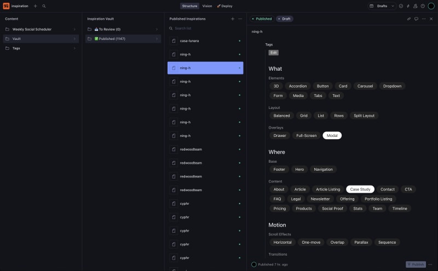Open the help question mark icon
The height and width of the screenshot is (271, 438).
pos(423,6)
